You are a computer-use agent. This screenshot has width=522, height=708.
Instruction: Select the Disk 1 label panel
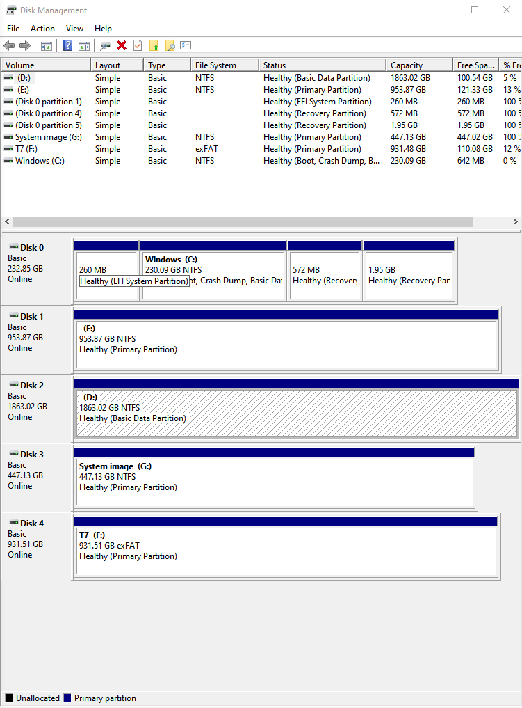coord(37,340)
